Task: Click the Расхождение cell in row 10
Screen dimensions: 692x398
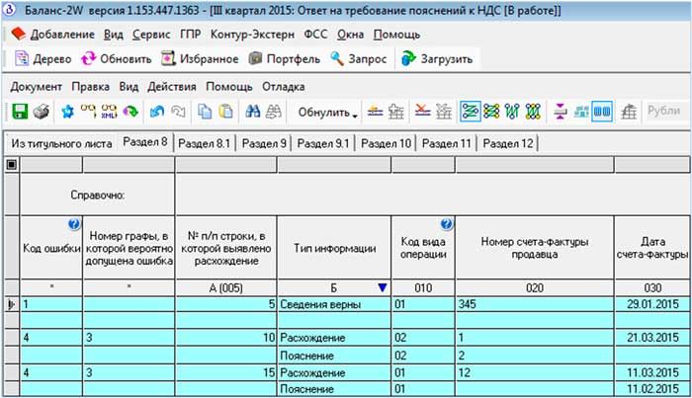Action: (x=334, y=338)
